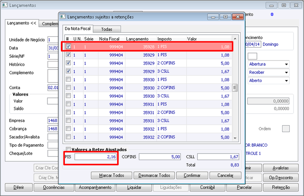Screen dimensions: 304x196
Task: Enable Valores a Reter Ajustados checkbox
Action: coord(68,149)
